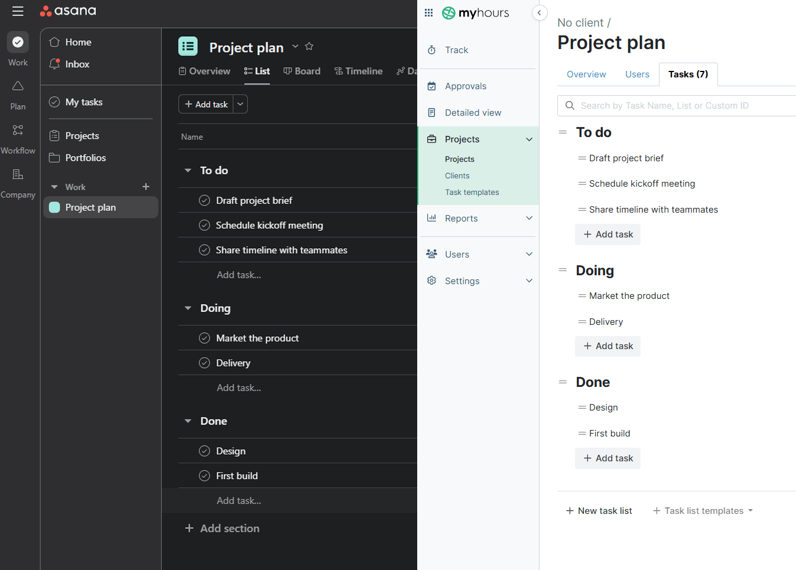Click the Approvals calendar icon
The width and height of the screenshot is (796, 570).
[x=431, y=86]
